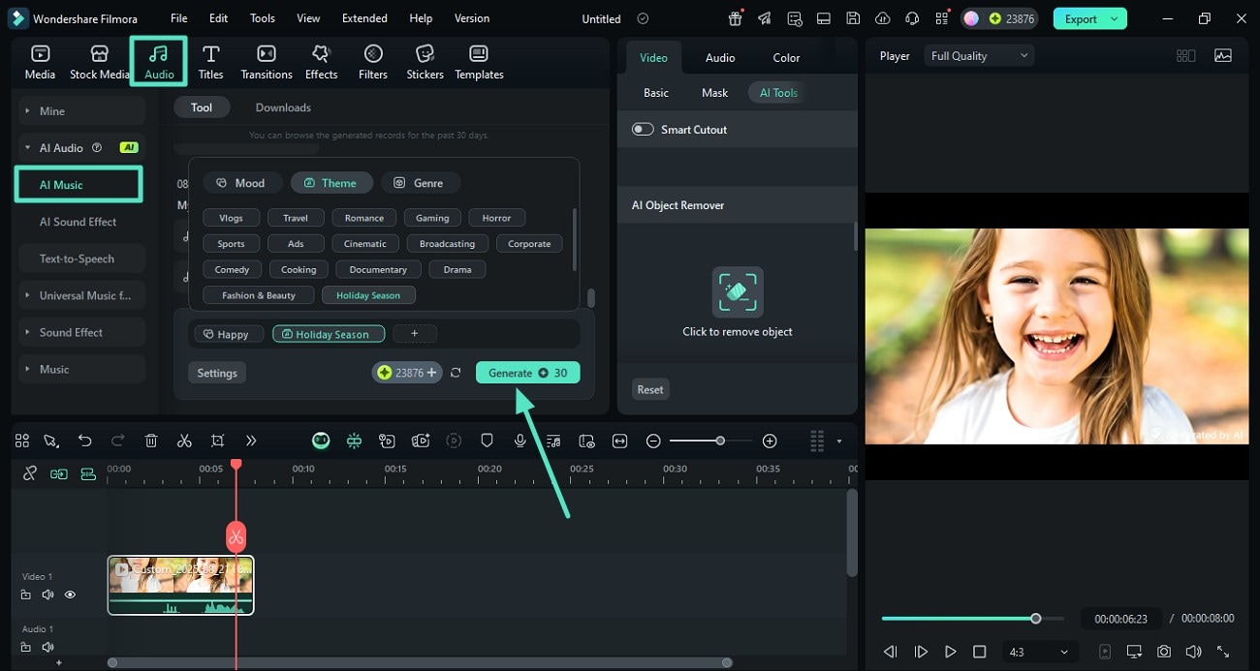Click the play button in player
Screen dimensions: 1260x671
point(950,652)
